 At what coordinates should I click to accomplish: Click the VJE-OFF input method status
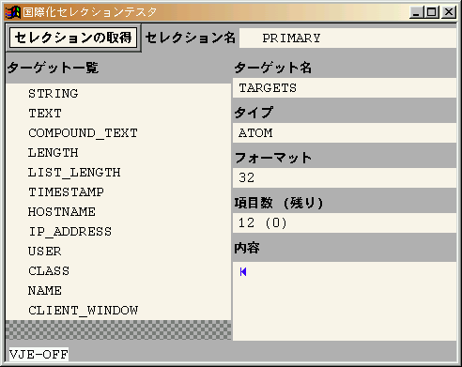coord(38,355)
